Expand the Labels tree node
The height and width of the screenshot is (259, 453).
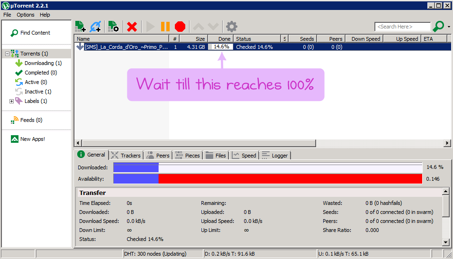point(11,101)
